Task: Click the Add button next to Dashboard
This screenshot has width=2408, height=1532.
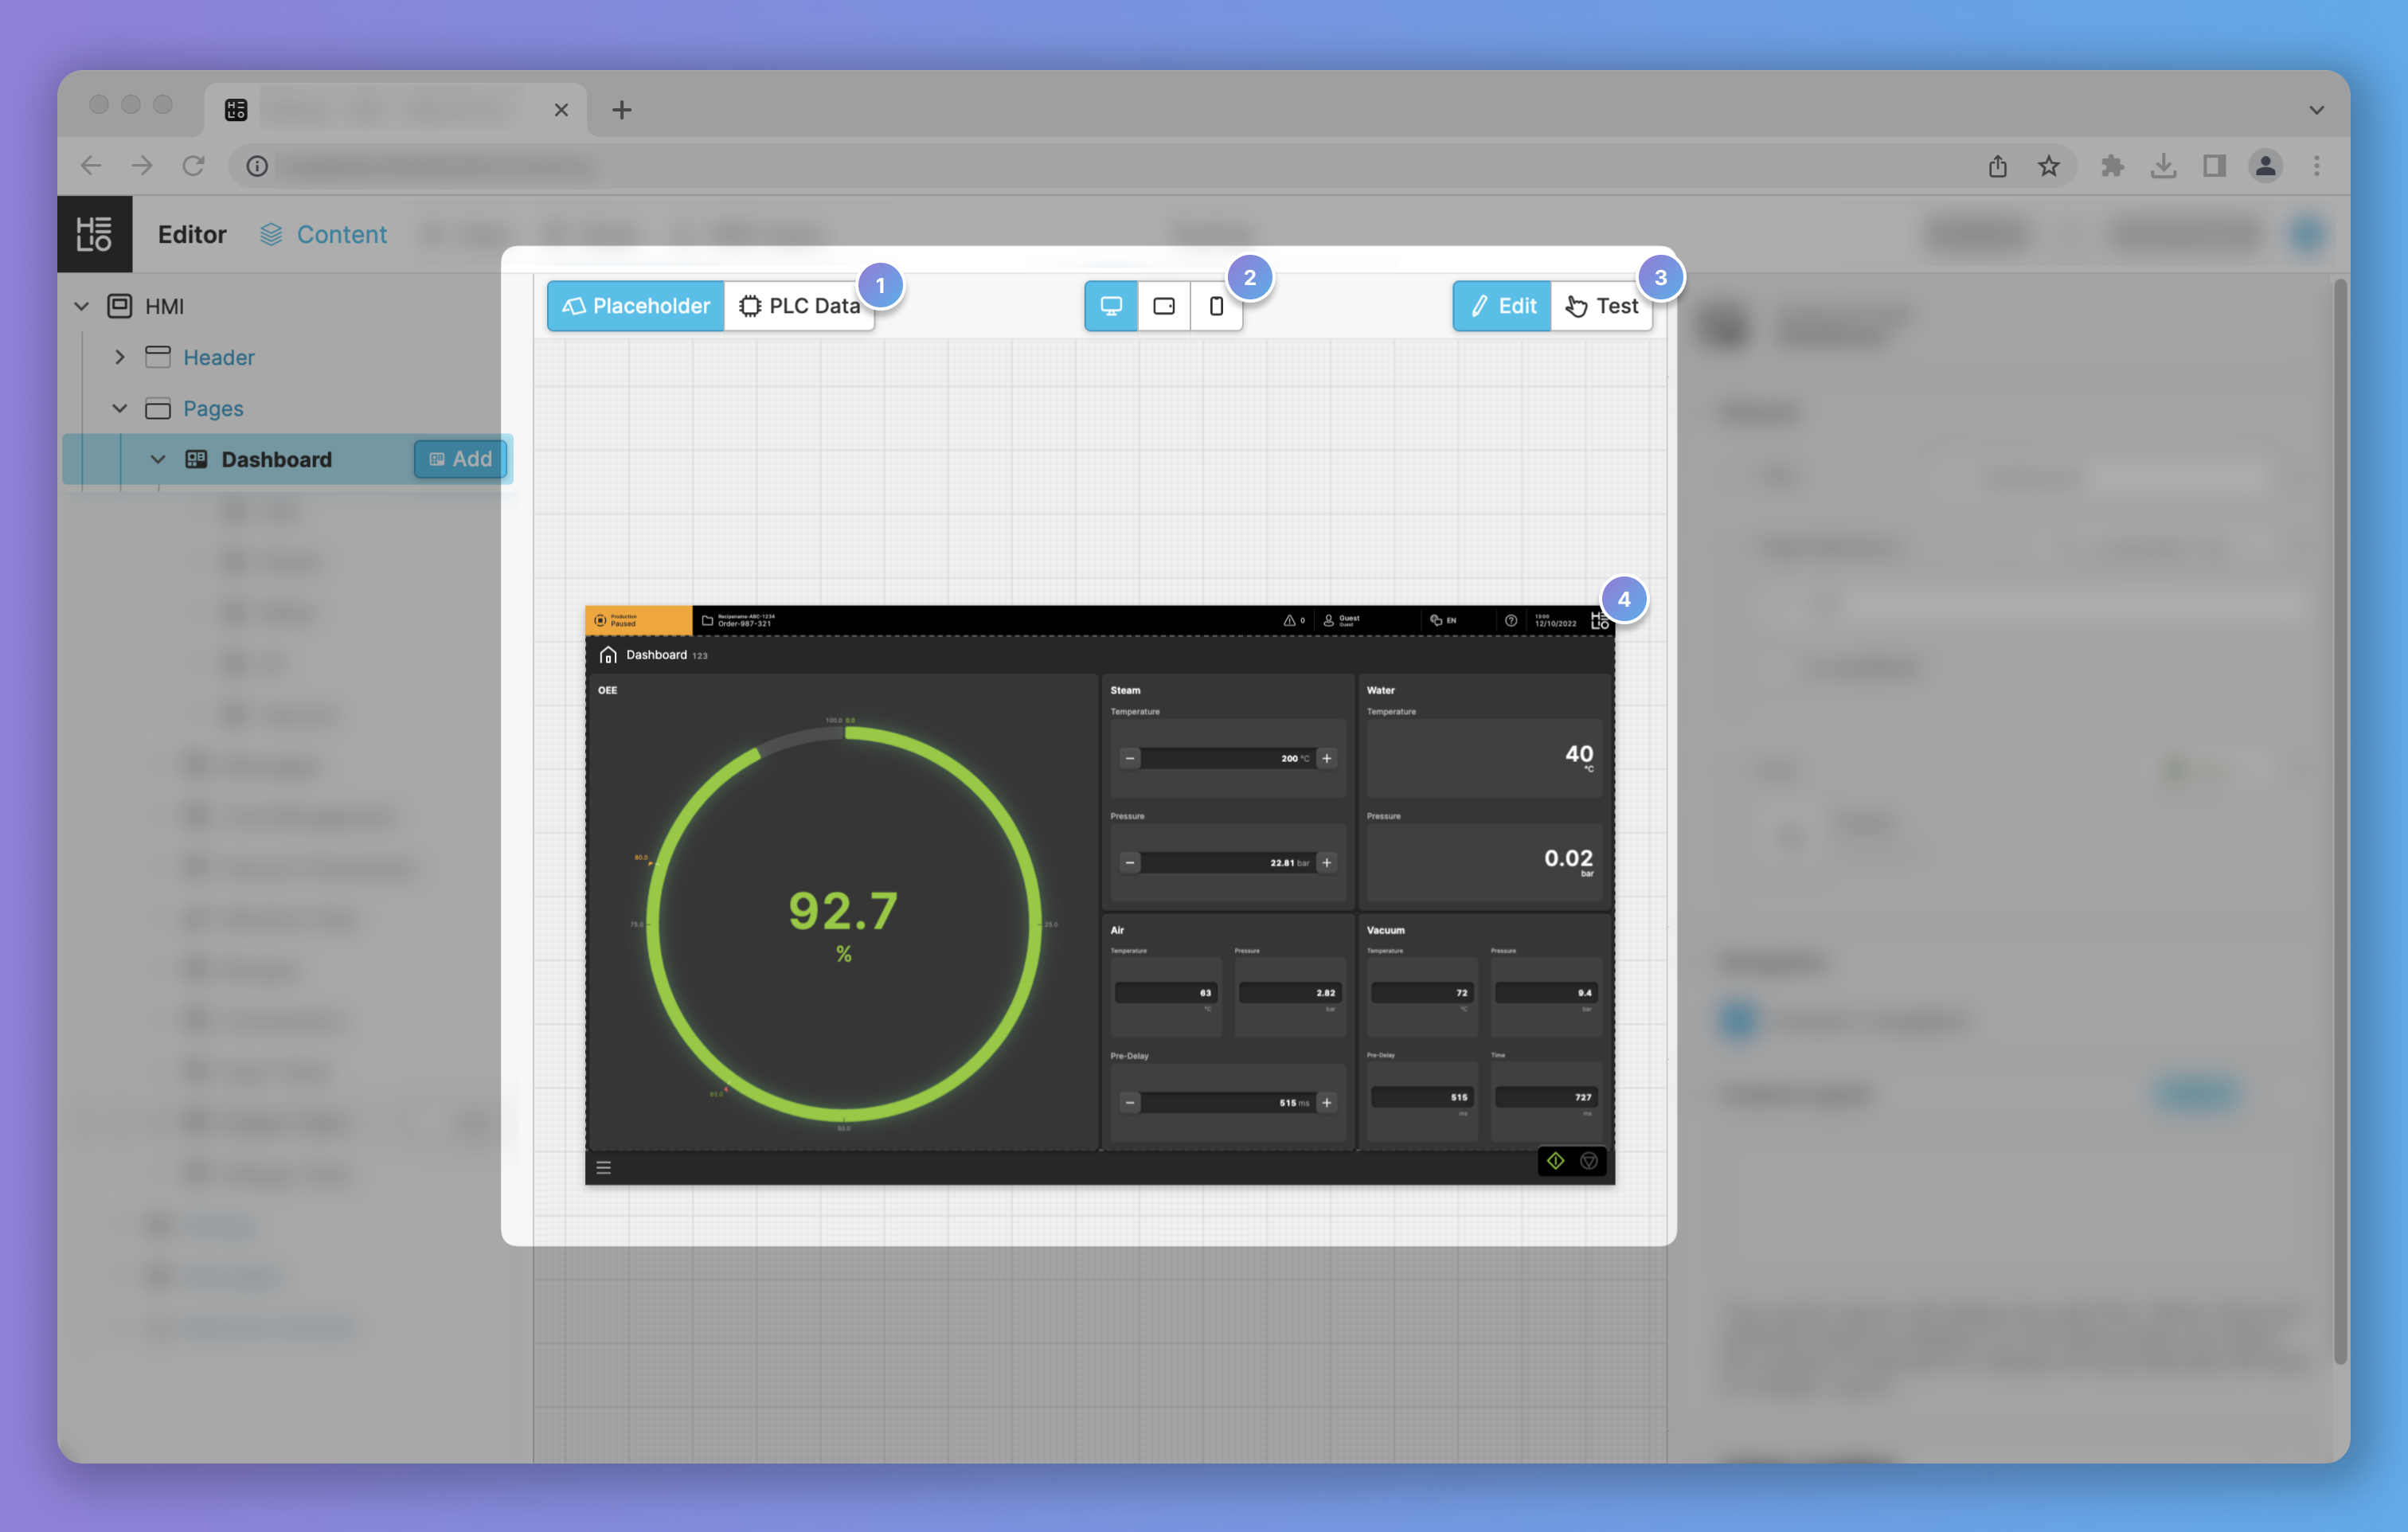Action: tap(460, 459)
